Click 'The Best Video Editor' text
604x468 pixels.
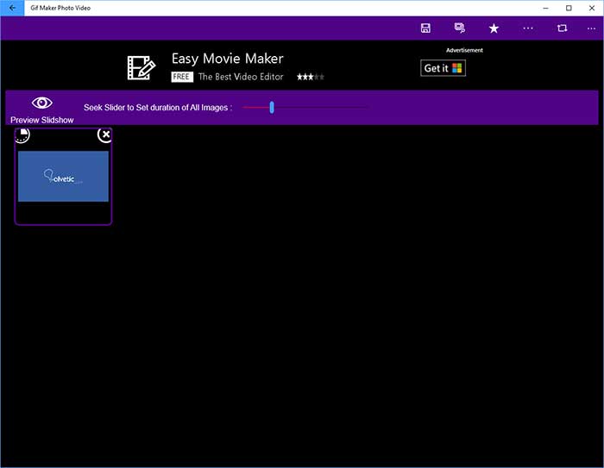tap(241, 77)
